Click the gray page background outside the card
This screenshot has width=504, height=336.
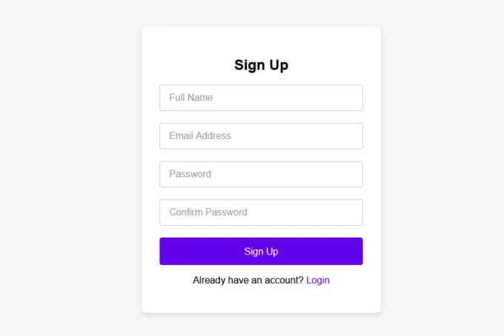tap(70, 167)
